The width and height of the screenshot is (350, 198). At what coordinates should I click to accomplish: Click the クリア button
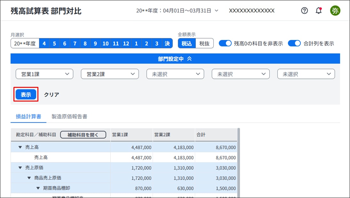(x=52, y=95)
